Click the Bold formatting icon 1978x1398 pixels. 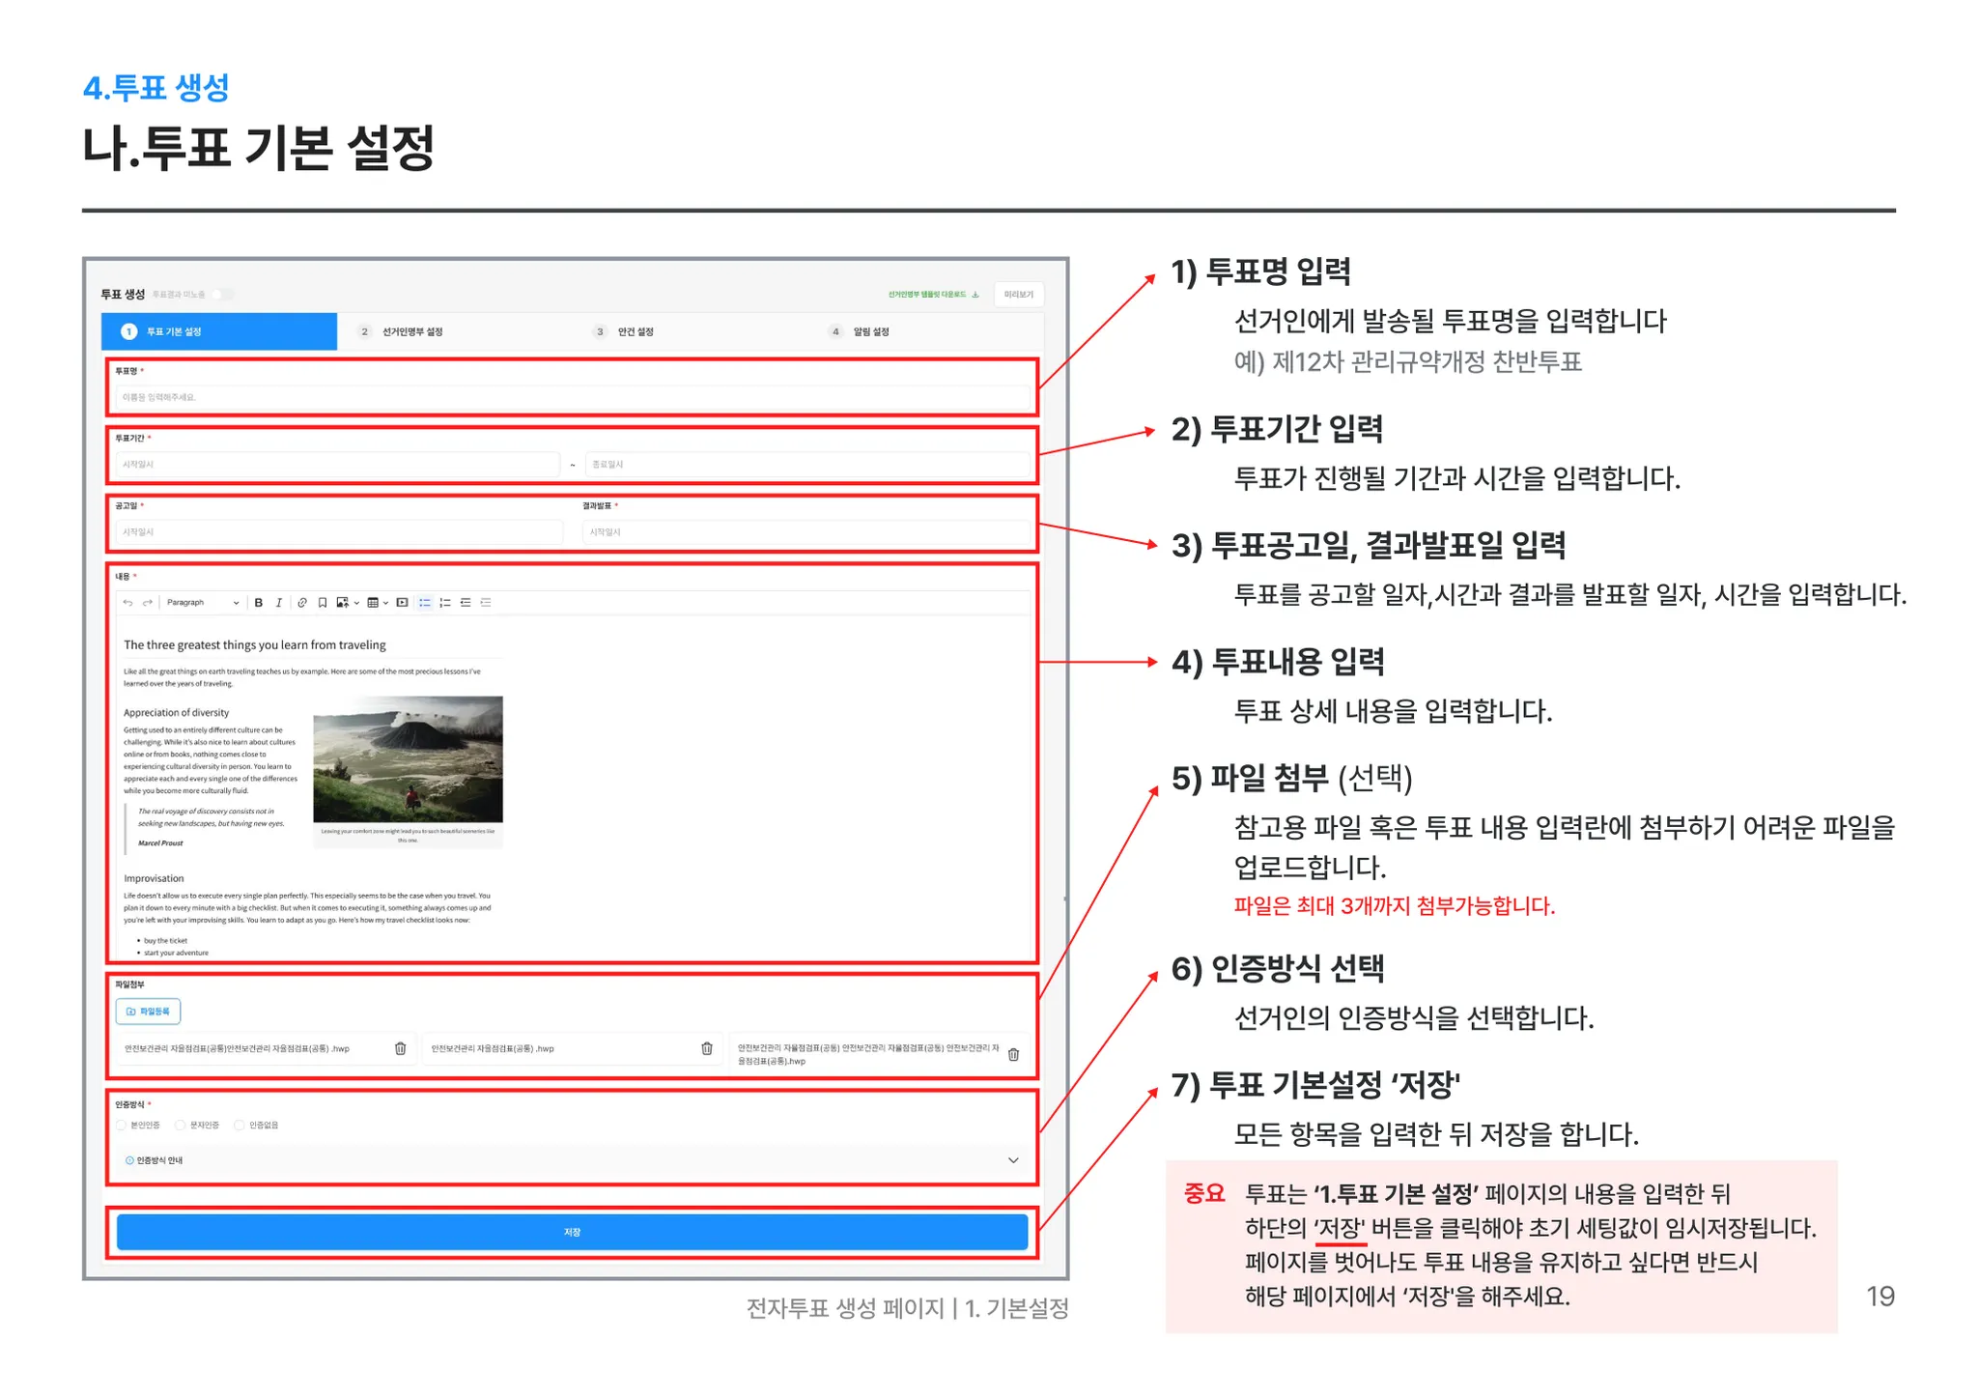258,603
